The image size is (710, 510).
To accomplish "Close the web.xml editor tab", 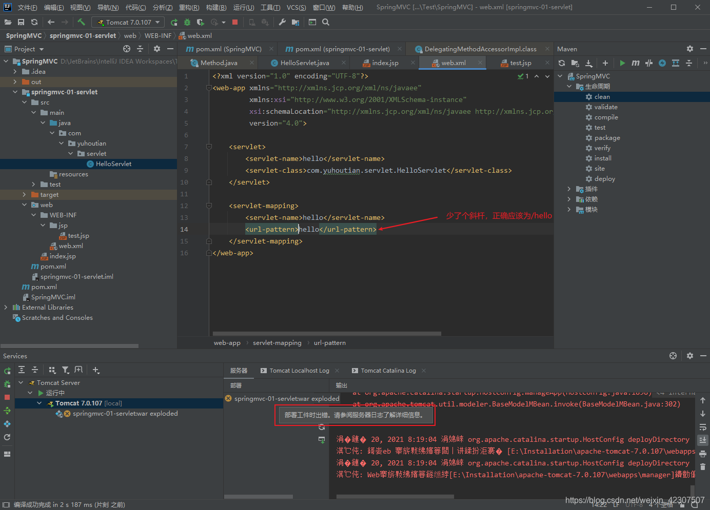I will tap(481, 63).
